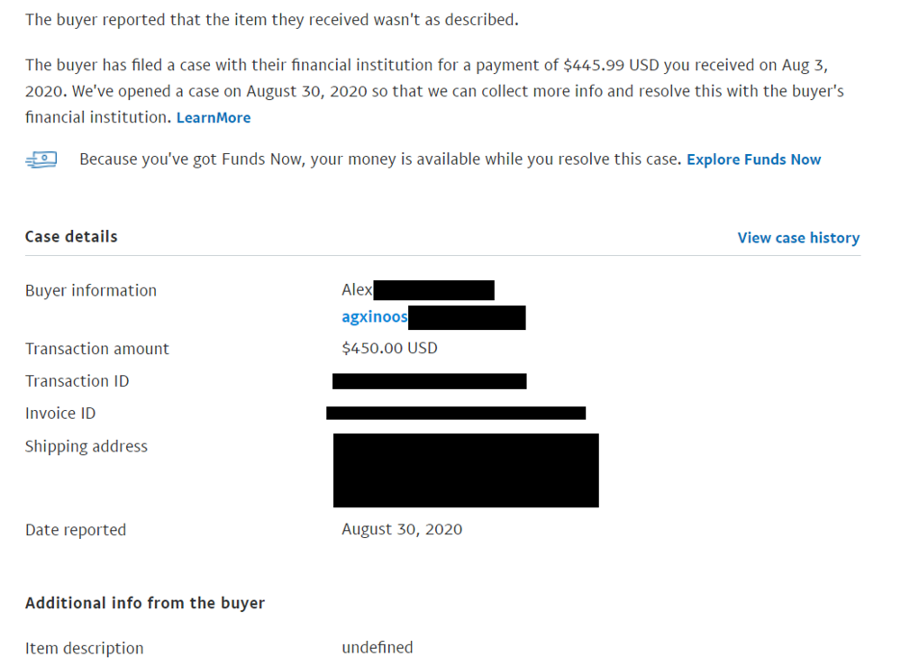The width and height of the screenshot is (901, 666).
Task: Click the agxinoos buyer email link
Action: click(x=375, y=316)
